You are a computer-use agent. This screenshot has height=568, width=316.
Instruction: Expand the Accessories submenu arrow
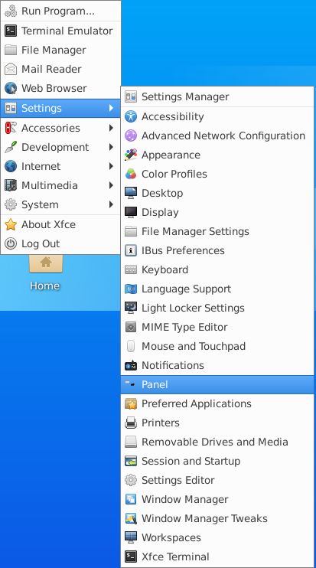click(111, 128)
